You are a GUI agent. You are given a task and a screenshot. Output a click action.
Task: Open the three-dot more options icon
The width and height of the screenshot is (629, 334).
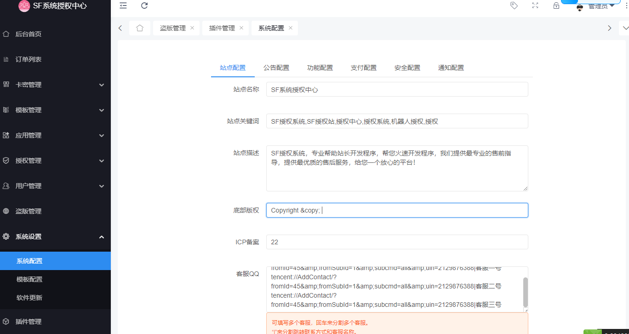tap(626, 6)
